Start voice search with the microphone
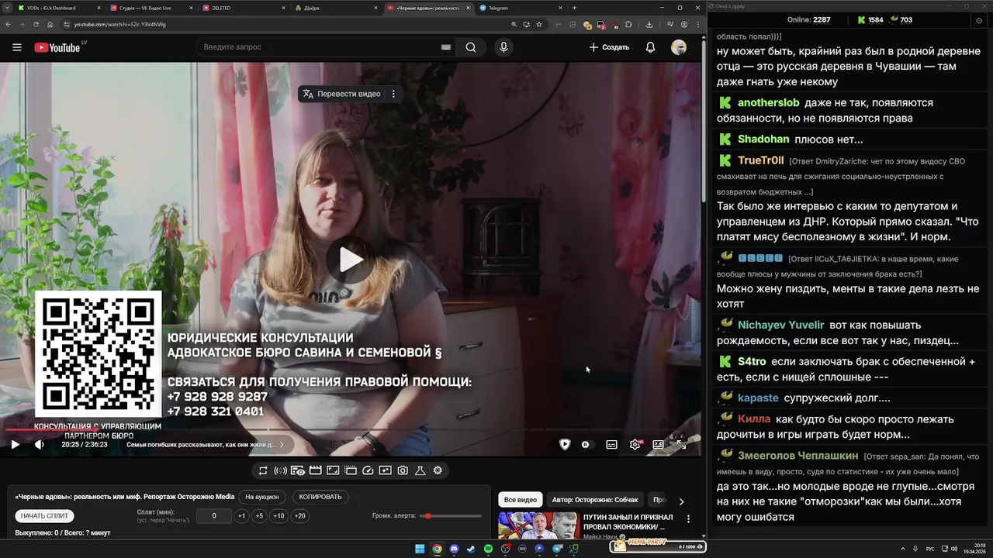Image resolution: width=993 pixels, height=558 pixels. point(503,47)
